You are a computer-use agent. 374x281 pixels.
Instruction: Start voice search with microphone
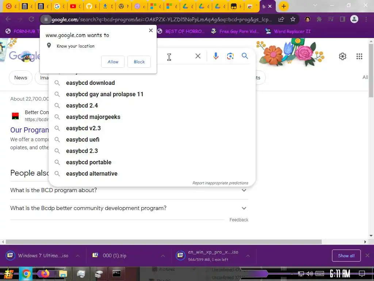click(216, 56)
